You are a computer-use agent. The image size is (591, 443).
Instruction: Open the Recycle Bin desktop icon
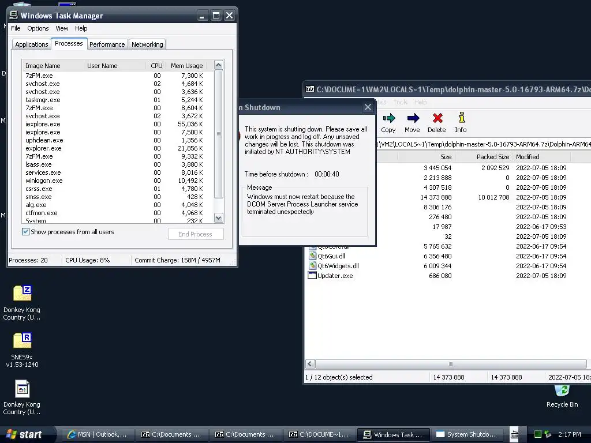coord(562,392)
